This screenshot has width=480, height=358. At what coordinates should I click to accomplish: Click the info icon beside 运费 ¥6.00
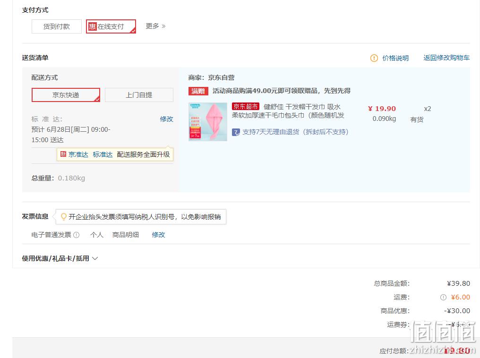point(443,297)
